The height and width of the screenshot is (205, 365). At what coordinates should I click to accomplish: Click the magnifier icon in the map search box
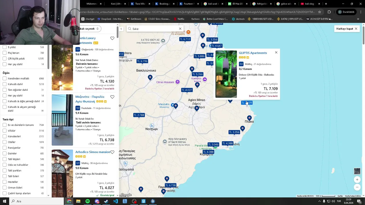130,29
